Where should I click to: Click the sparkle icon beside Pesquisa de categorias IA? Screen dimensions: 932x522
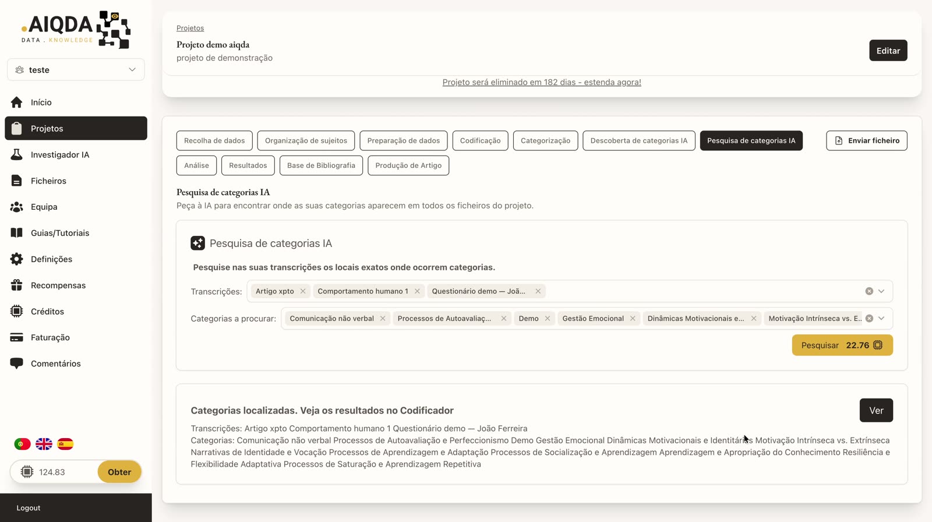(x=197, y=243)
